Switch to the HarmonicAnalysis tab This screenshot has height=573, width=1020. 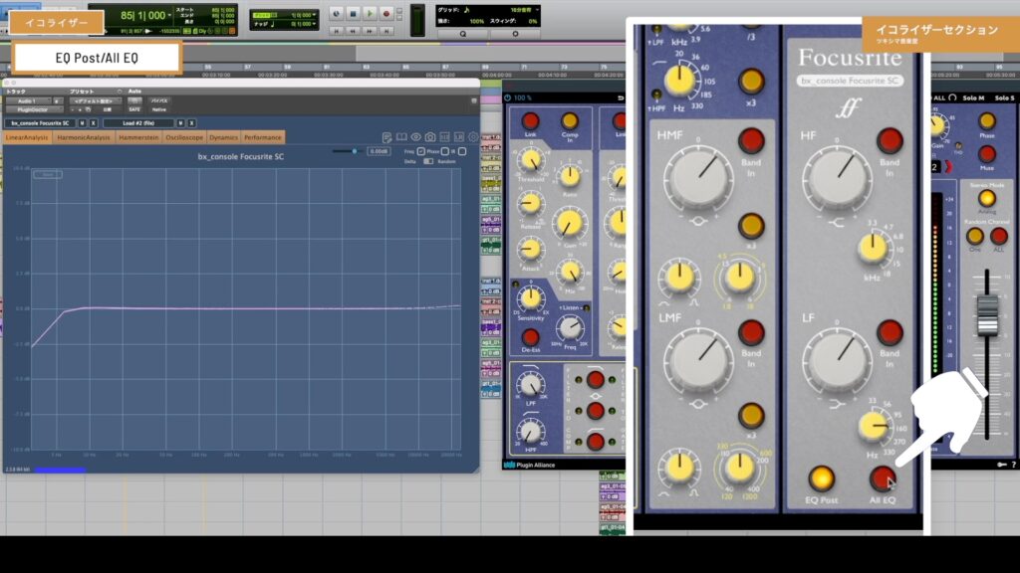pos(84,137)
